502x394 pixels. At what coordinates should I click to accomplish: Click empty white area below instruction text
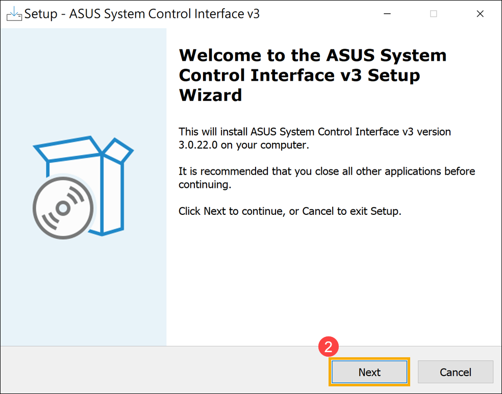tap(332, 281)
